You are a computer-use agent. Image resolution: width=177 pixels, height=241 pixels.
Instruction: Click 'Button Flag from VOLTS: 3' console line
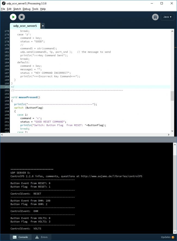tap(30, 222)
